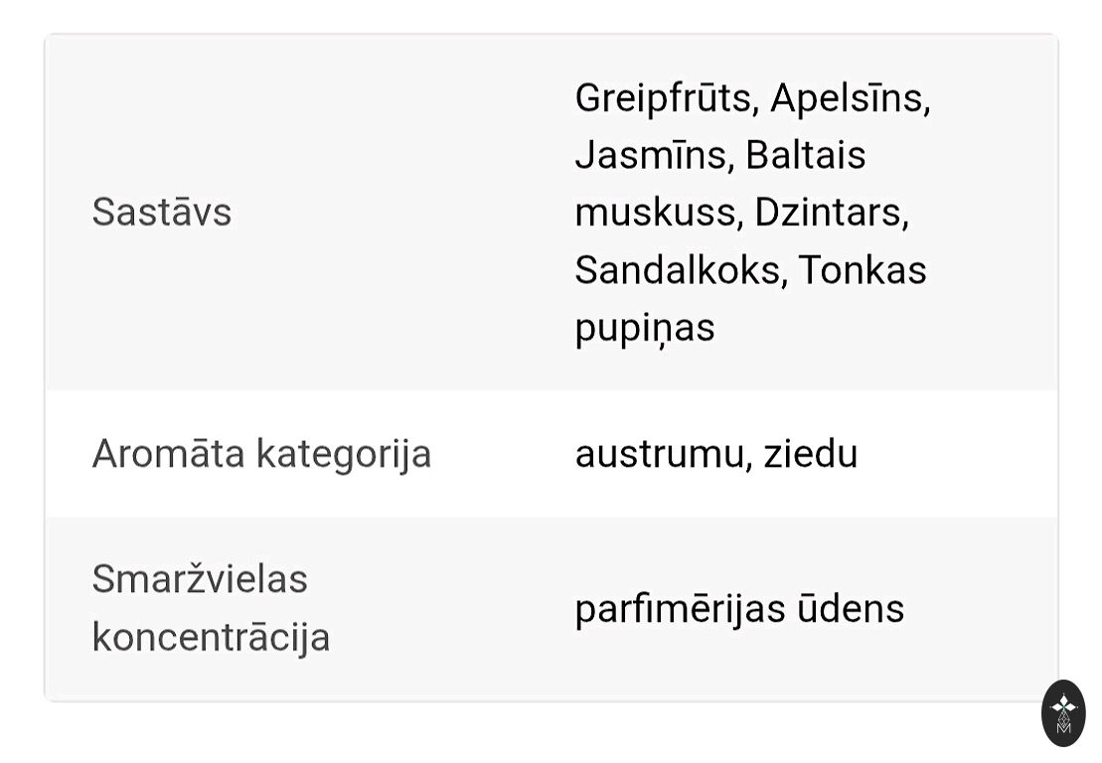1102x763 pixels.
Task: Click the Greipfrūts ingredient
Action: (x=664, y=98)
